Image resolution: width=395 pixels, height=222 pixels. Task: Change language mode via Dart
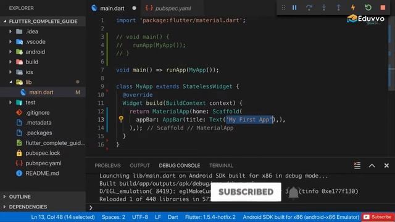tap(173, 217)
